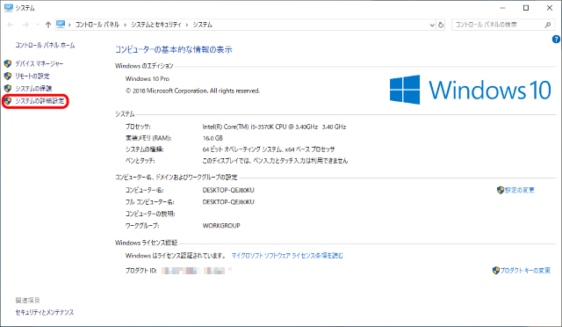The height and width of the screenshot is (327, 562).
Task: Click 設定の変更 link
Action: coord(520,190)
